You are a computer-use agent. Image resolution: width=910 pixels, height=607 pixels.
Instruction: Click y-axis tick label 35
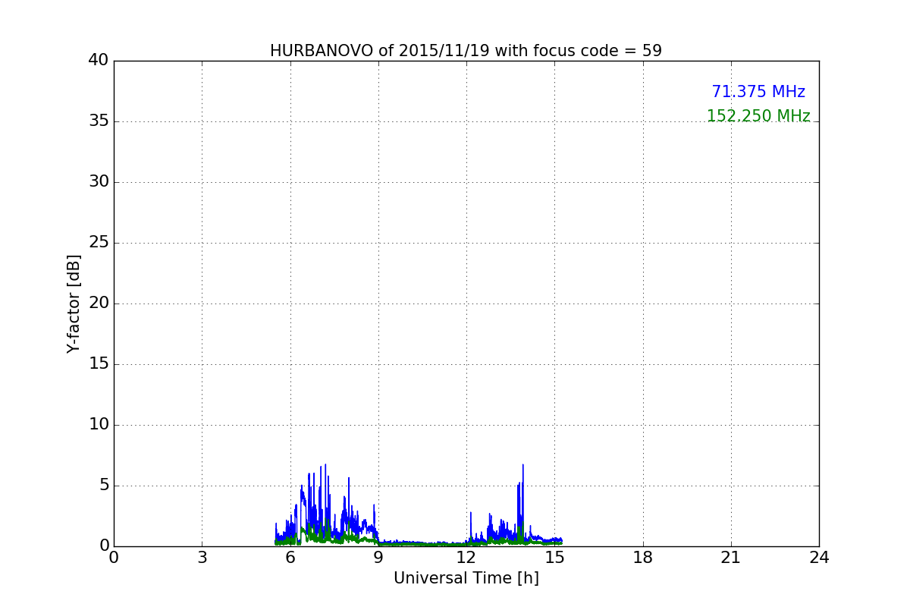pyautogui.click(x=99, y=121)
